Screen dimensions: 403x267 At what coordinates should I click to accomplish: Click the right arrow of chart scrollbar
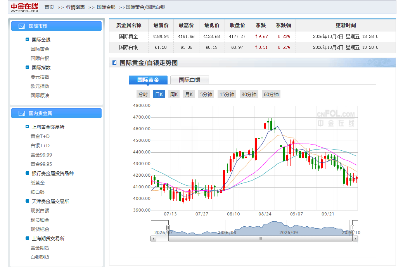point(355,239)
